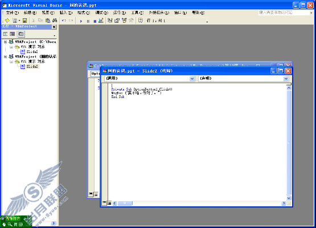Click Procedure View button in Slide2 code window

(104, 202)
